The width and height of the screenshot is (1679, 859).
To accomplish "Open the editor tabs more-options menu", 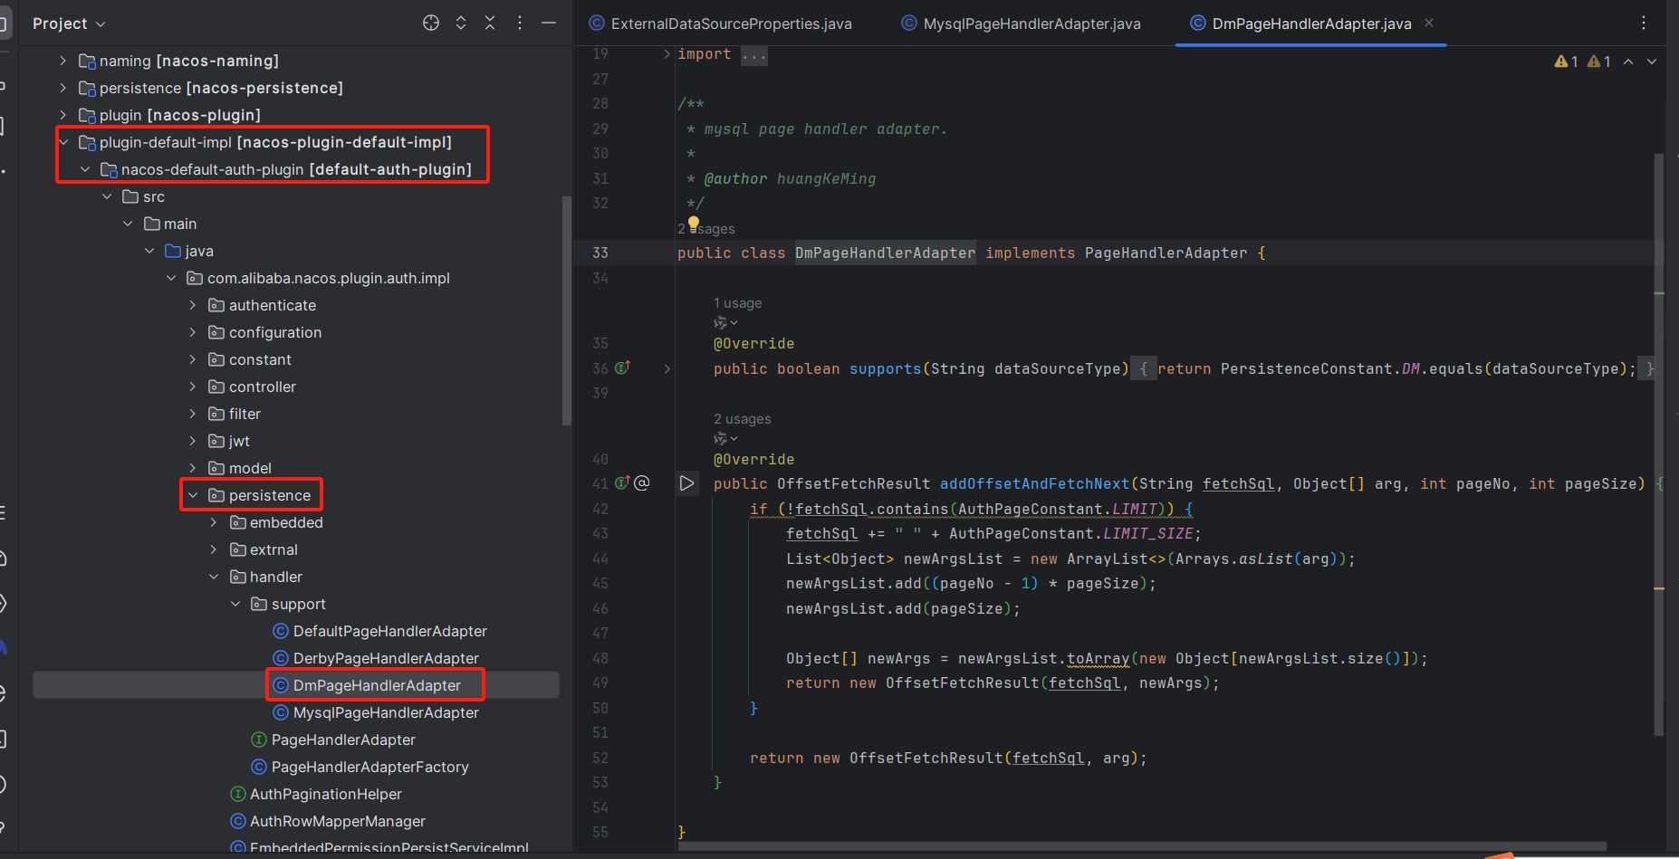I will click(x=1644, y=24).
